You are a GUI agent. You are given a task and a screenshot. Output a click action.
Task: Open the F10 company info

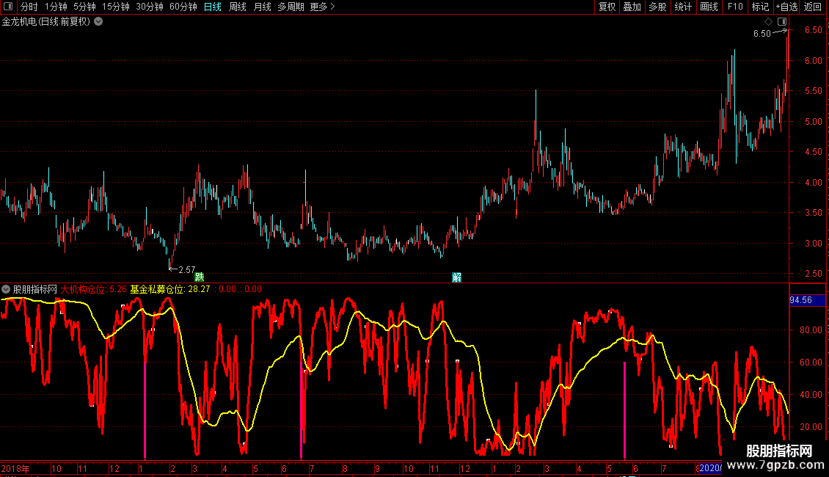pyautogui.click(x=735, y=7)
